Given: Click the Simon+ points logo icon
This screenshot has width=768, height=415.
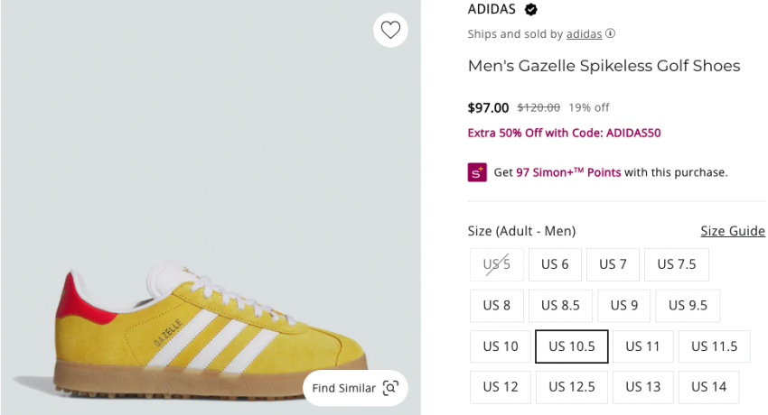Looking at the screenshot, I should [477, 171].
